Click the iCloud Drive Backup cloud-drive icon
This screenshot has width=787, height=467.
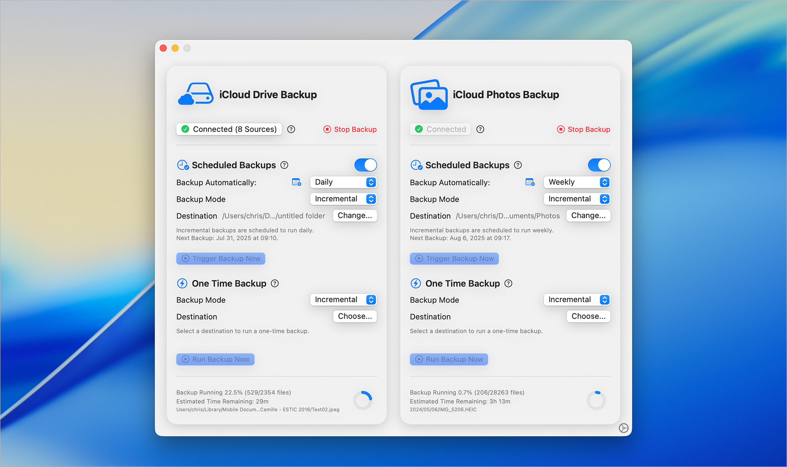click(196, 94)
